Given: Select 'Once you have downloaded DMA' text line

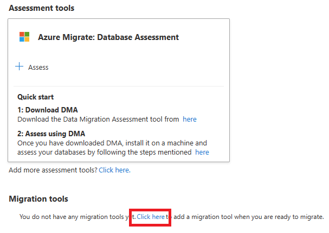Looking at the screenshot, I should [112, 143].
